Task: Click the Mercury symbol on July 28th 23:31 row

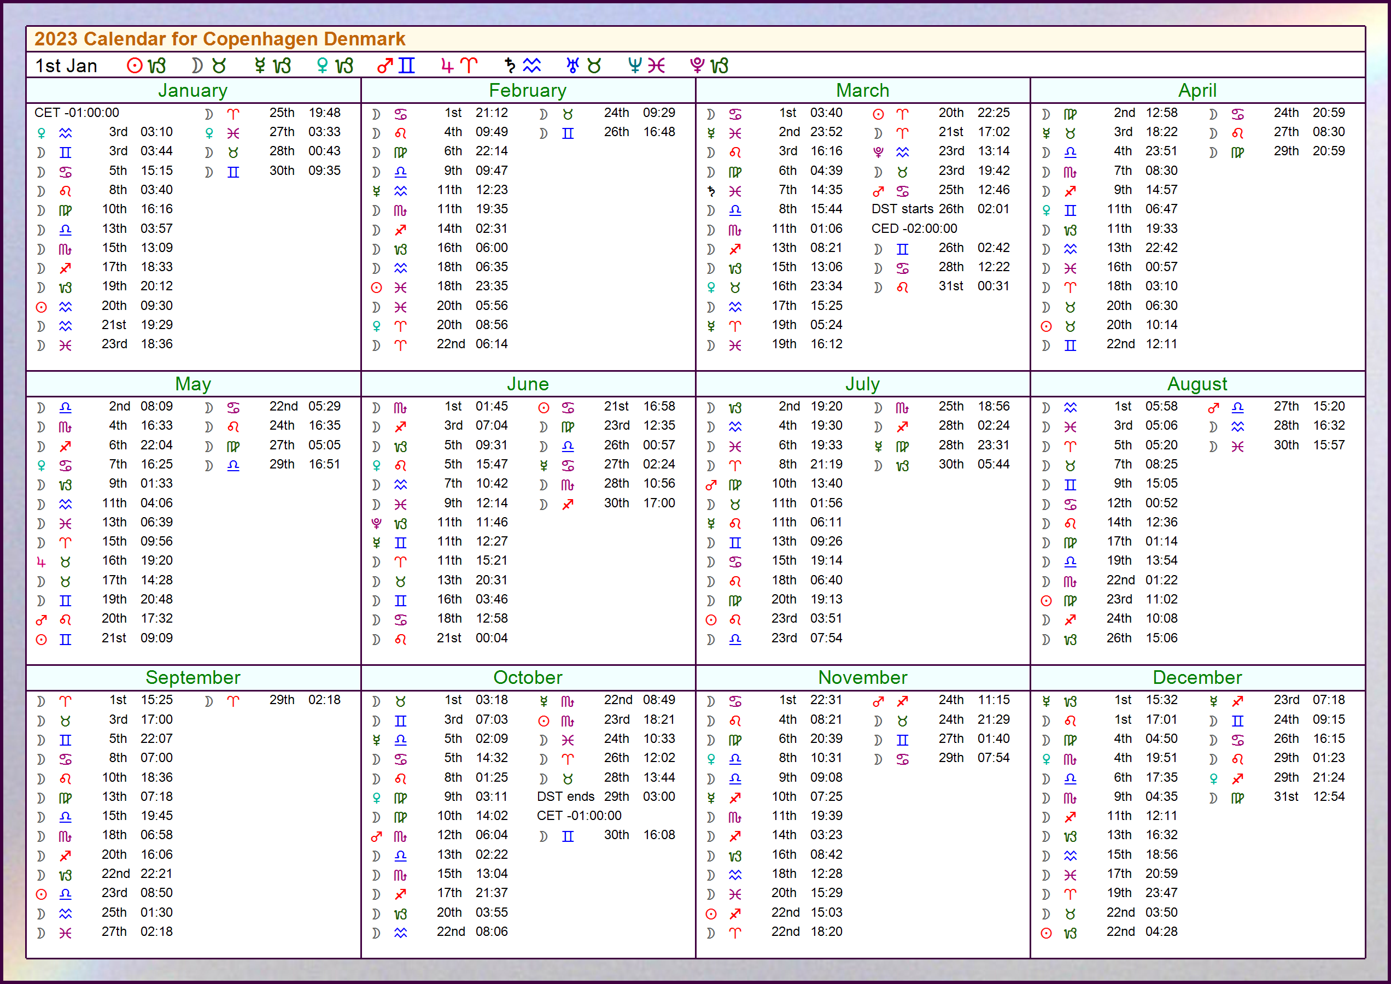Action: (878, 447)
